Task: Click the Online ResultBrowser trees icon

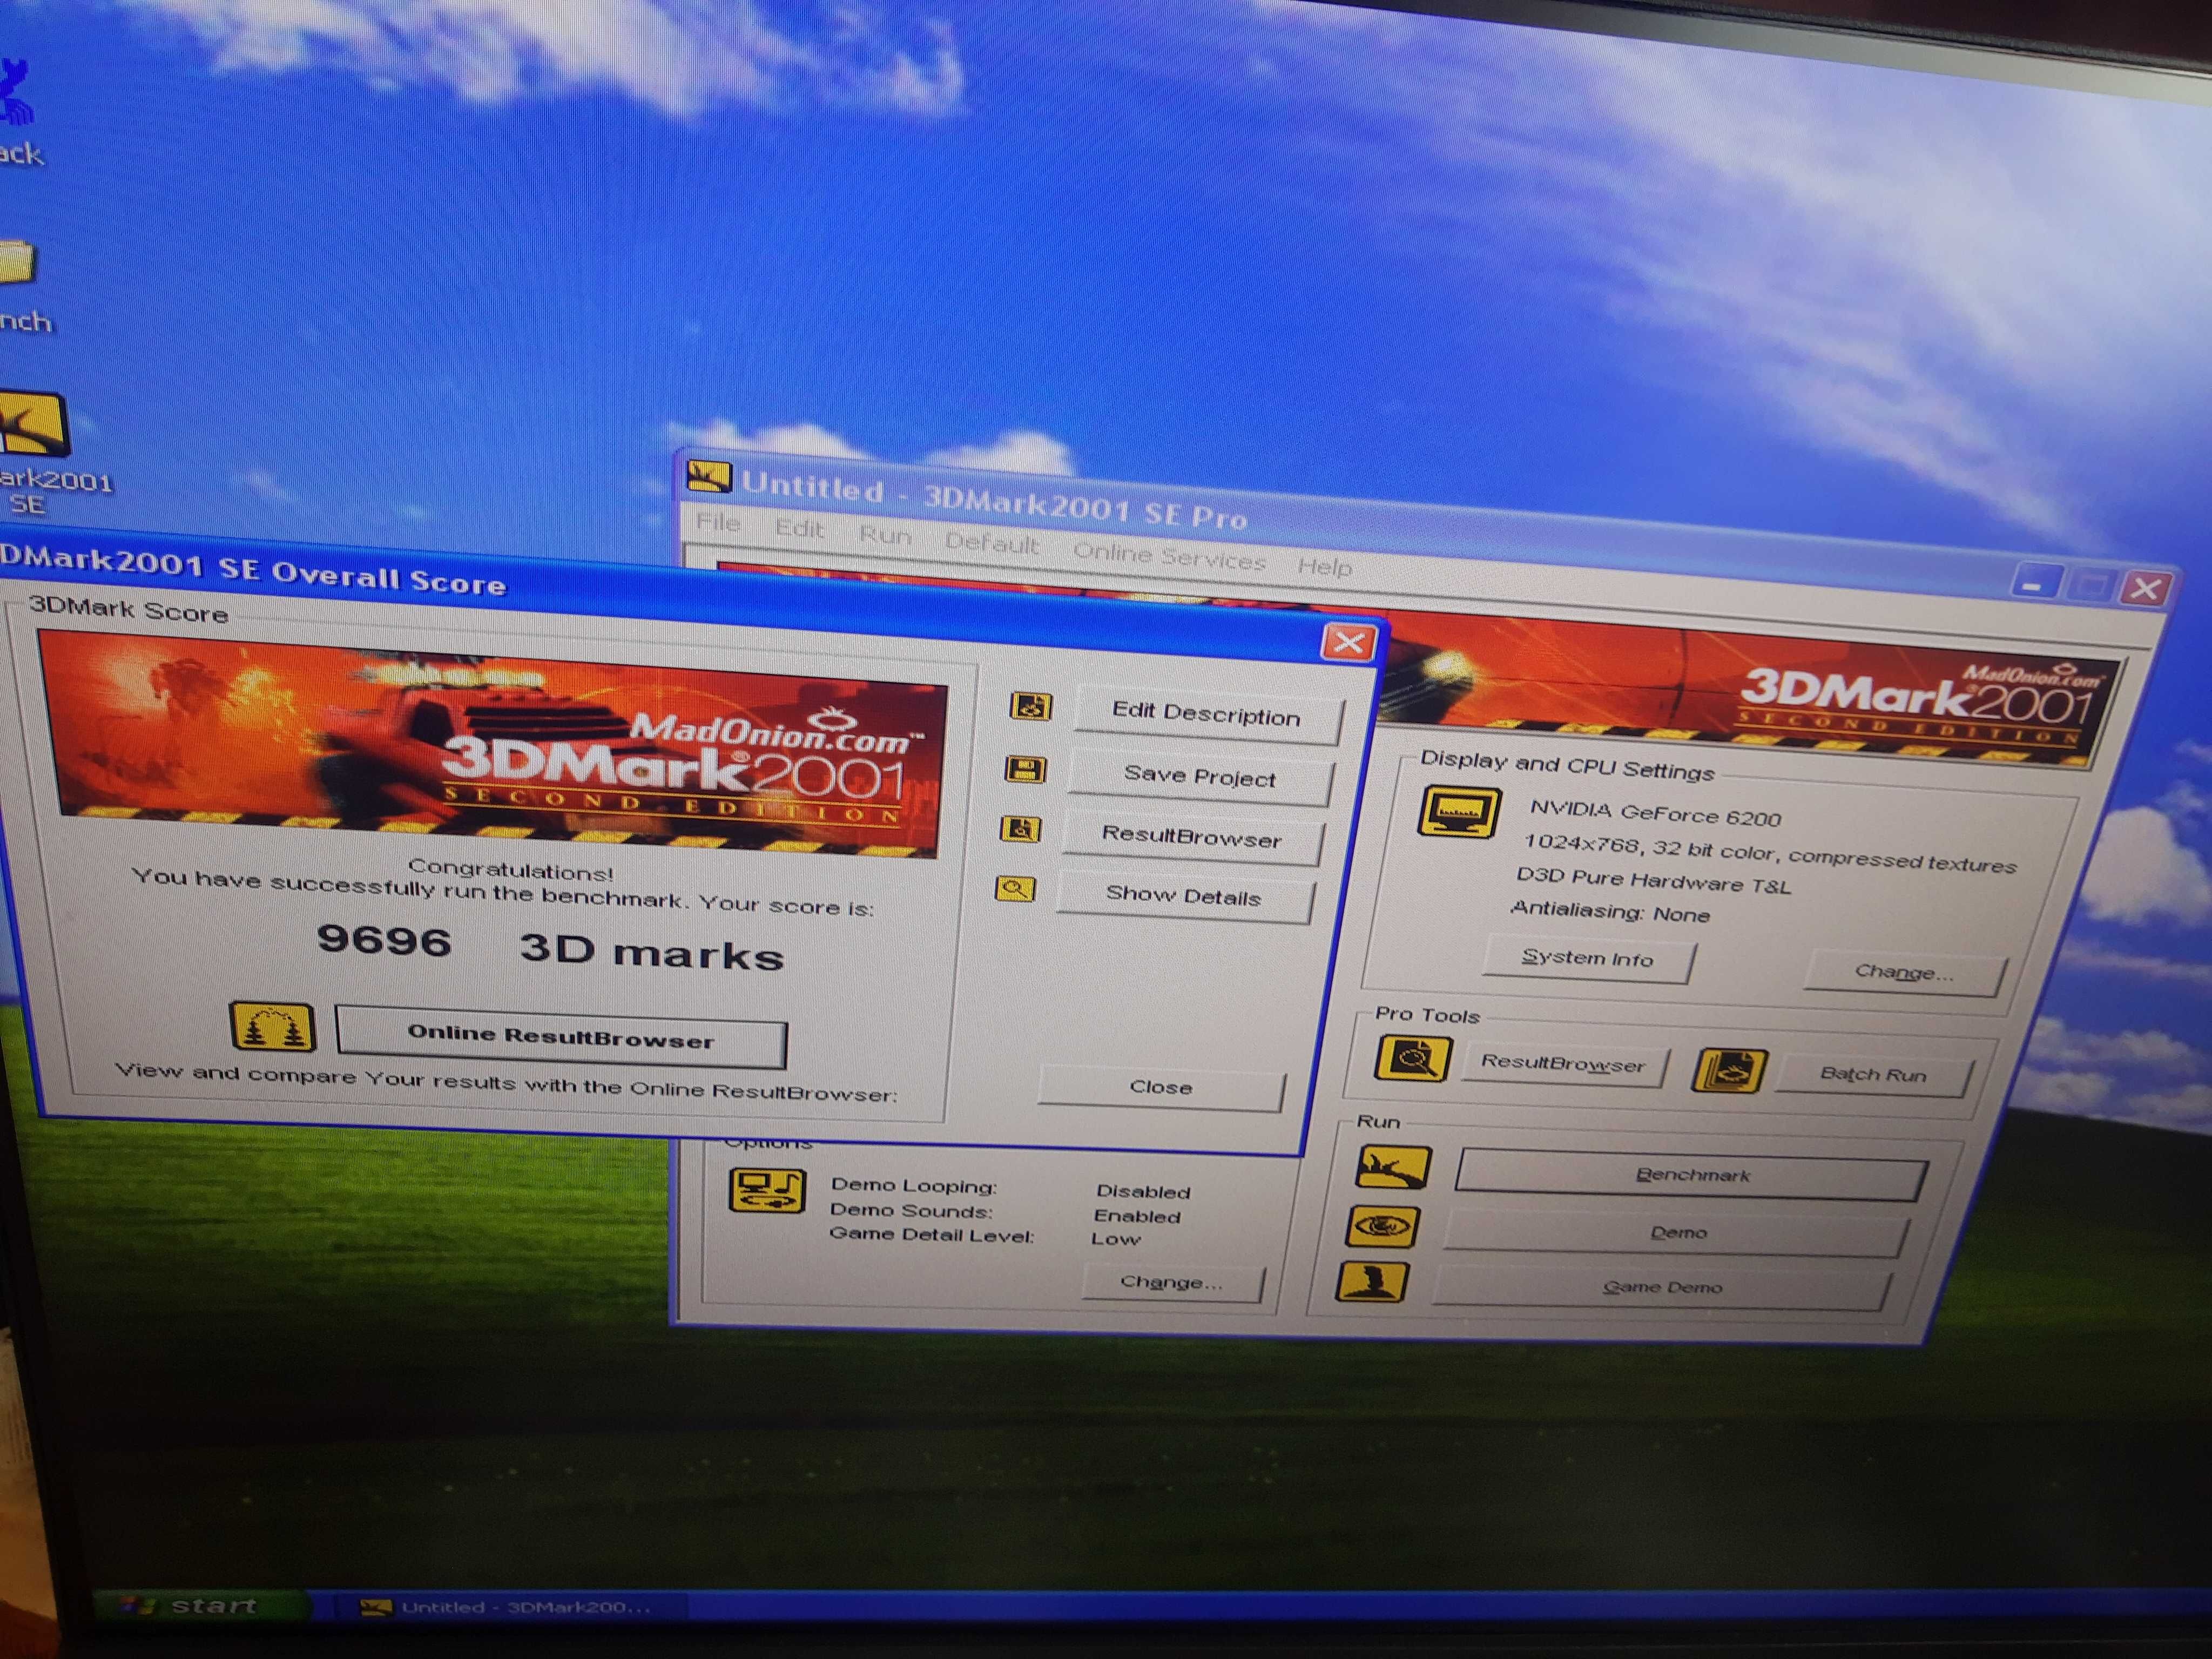Action: tap(273, 1026)
